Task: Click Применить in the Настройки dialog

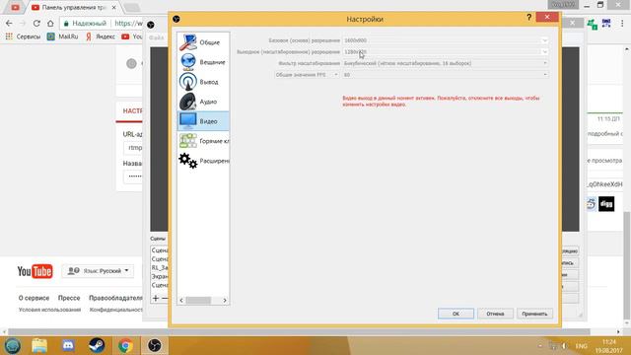Action: 534,314
